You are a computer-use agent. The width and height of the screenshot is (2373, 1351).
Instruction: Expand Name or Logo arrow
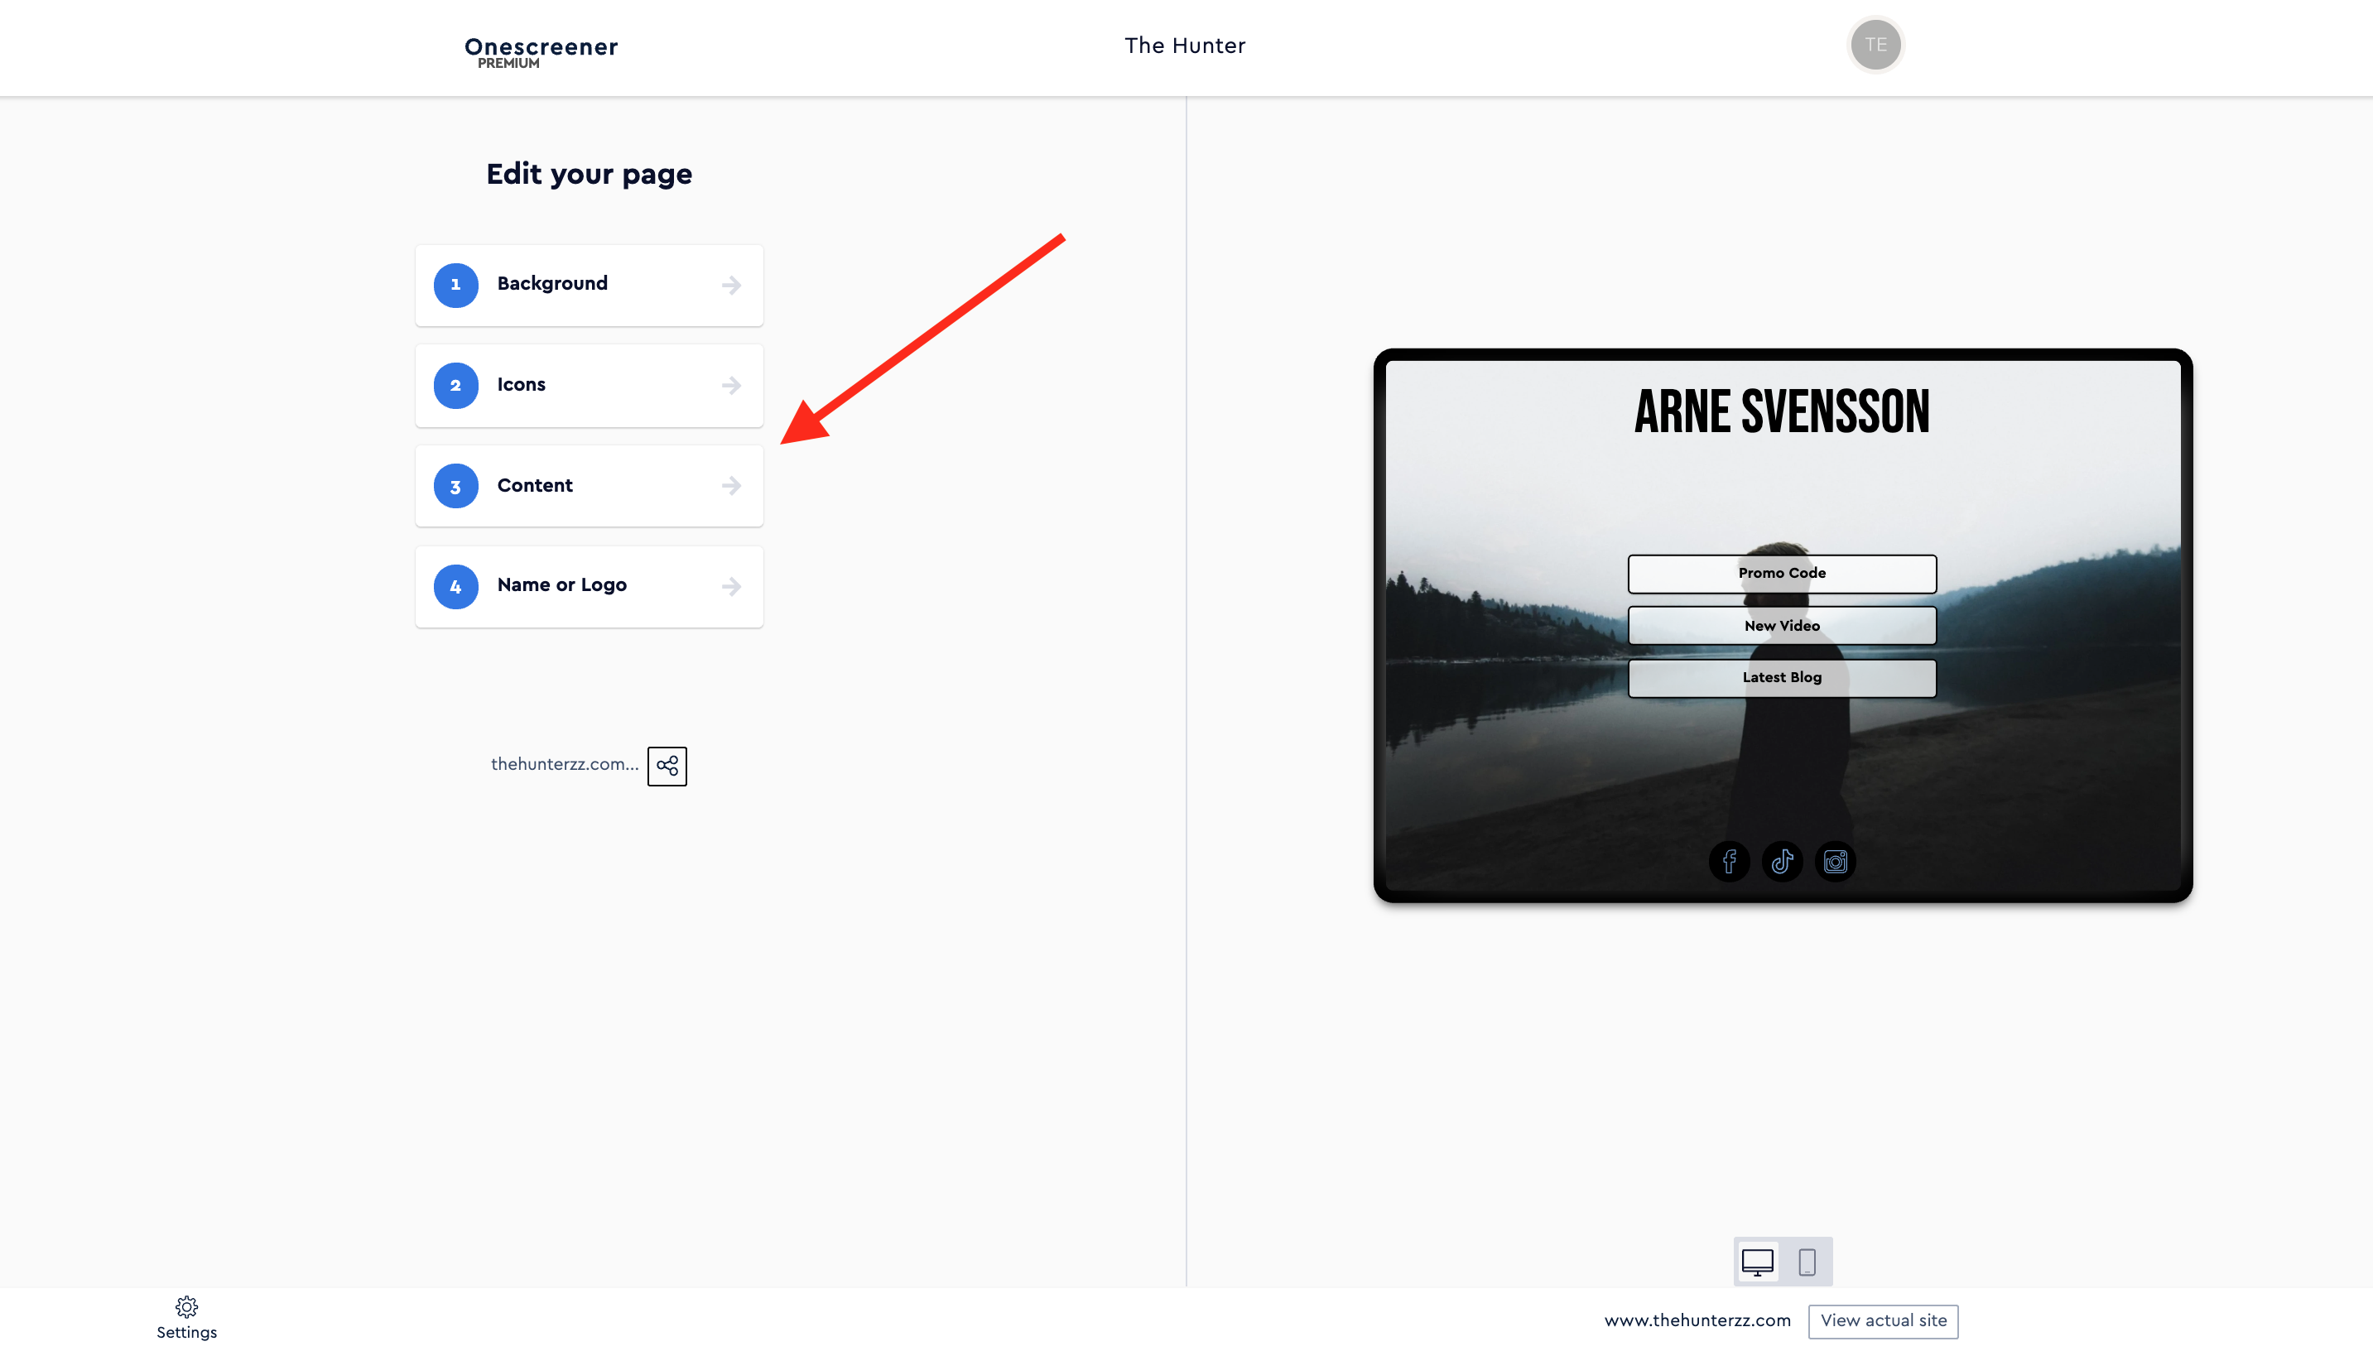(x=731, y=586)
